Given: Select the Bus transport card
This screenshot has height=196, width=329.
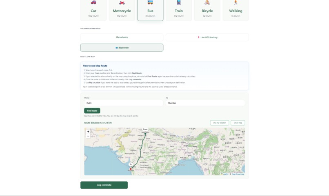Looking at the screenshot, I should tap(150, 10).
